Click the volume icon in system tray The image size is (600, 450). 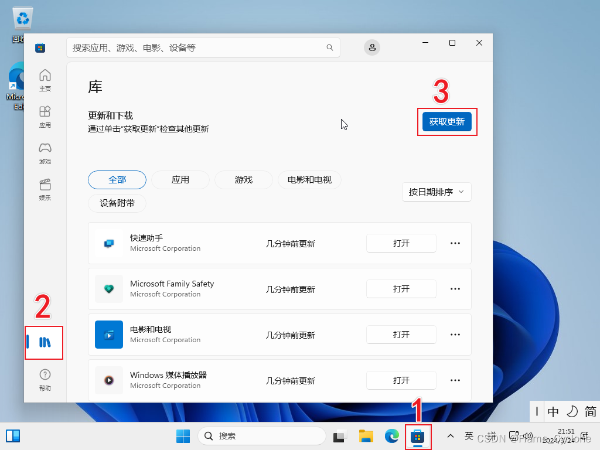point(528,436)
